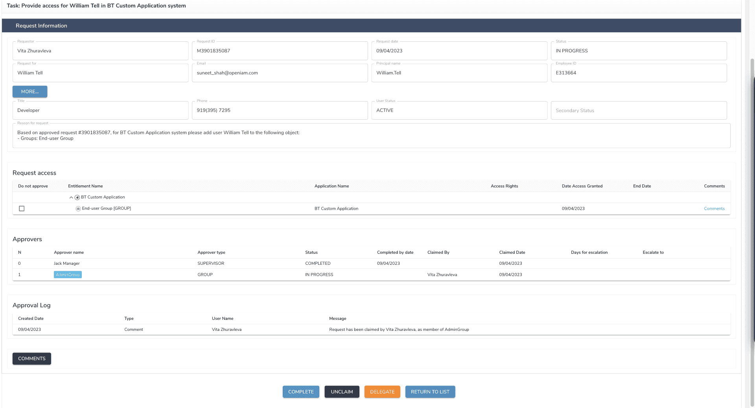Click the Requestor field with Vita Zhuravleva

100,51
